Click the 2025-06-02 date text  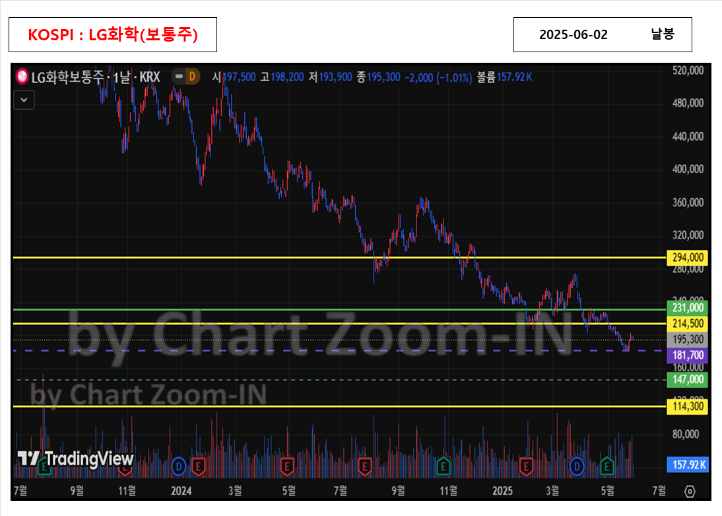pyautogui.click(x=574, y=34)
